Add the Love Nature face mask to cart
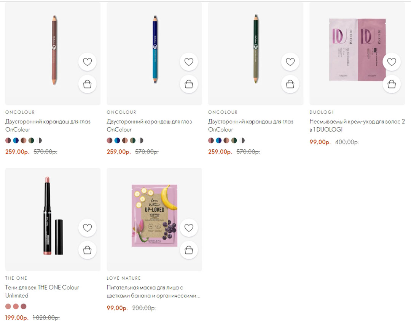The image size is (411, 321). click(189, 250)
